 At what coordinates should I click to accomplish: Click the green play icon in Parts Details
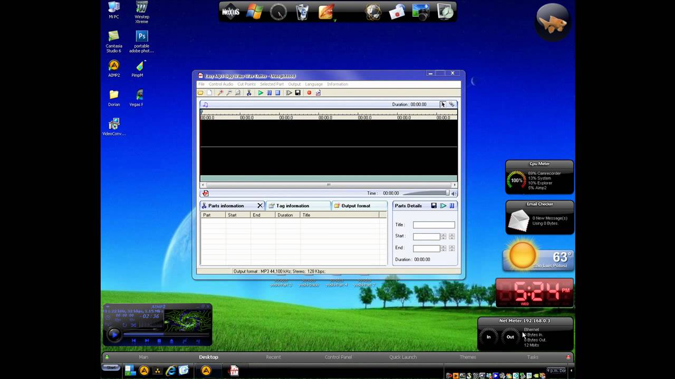point(443,206)
